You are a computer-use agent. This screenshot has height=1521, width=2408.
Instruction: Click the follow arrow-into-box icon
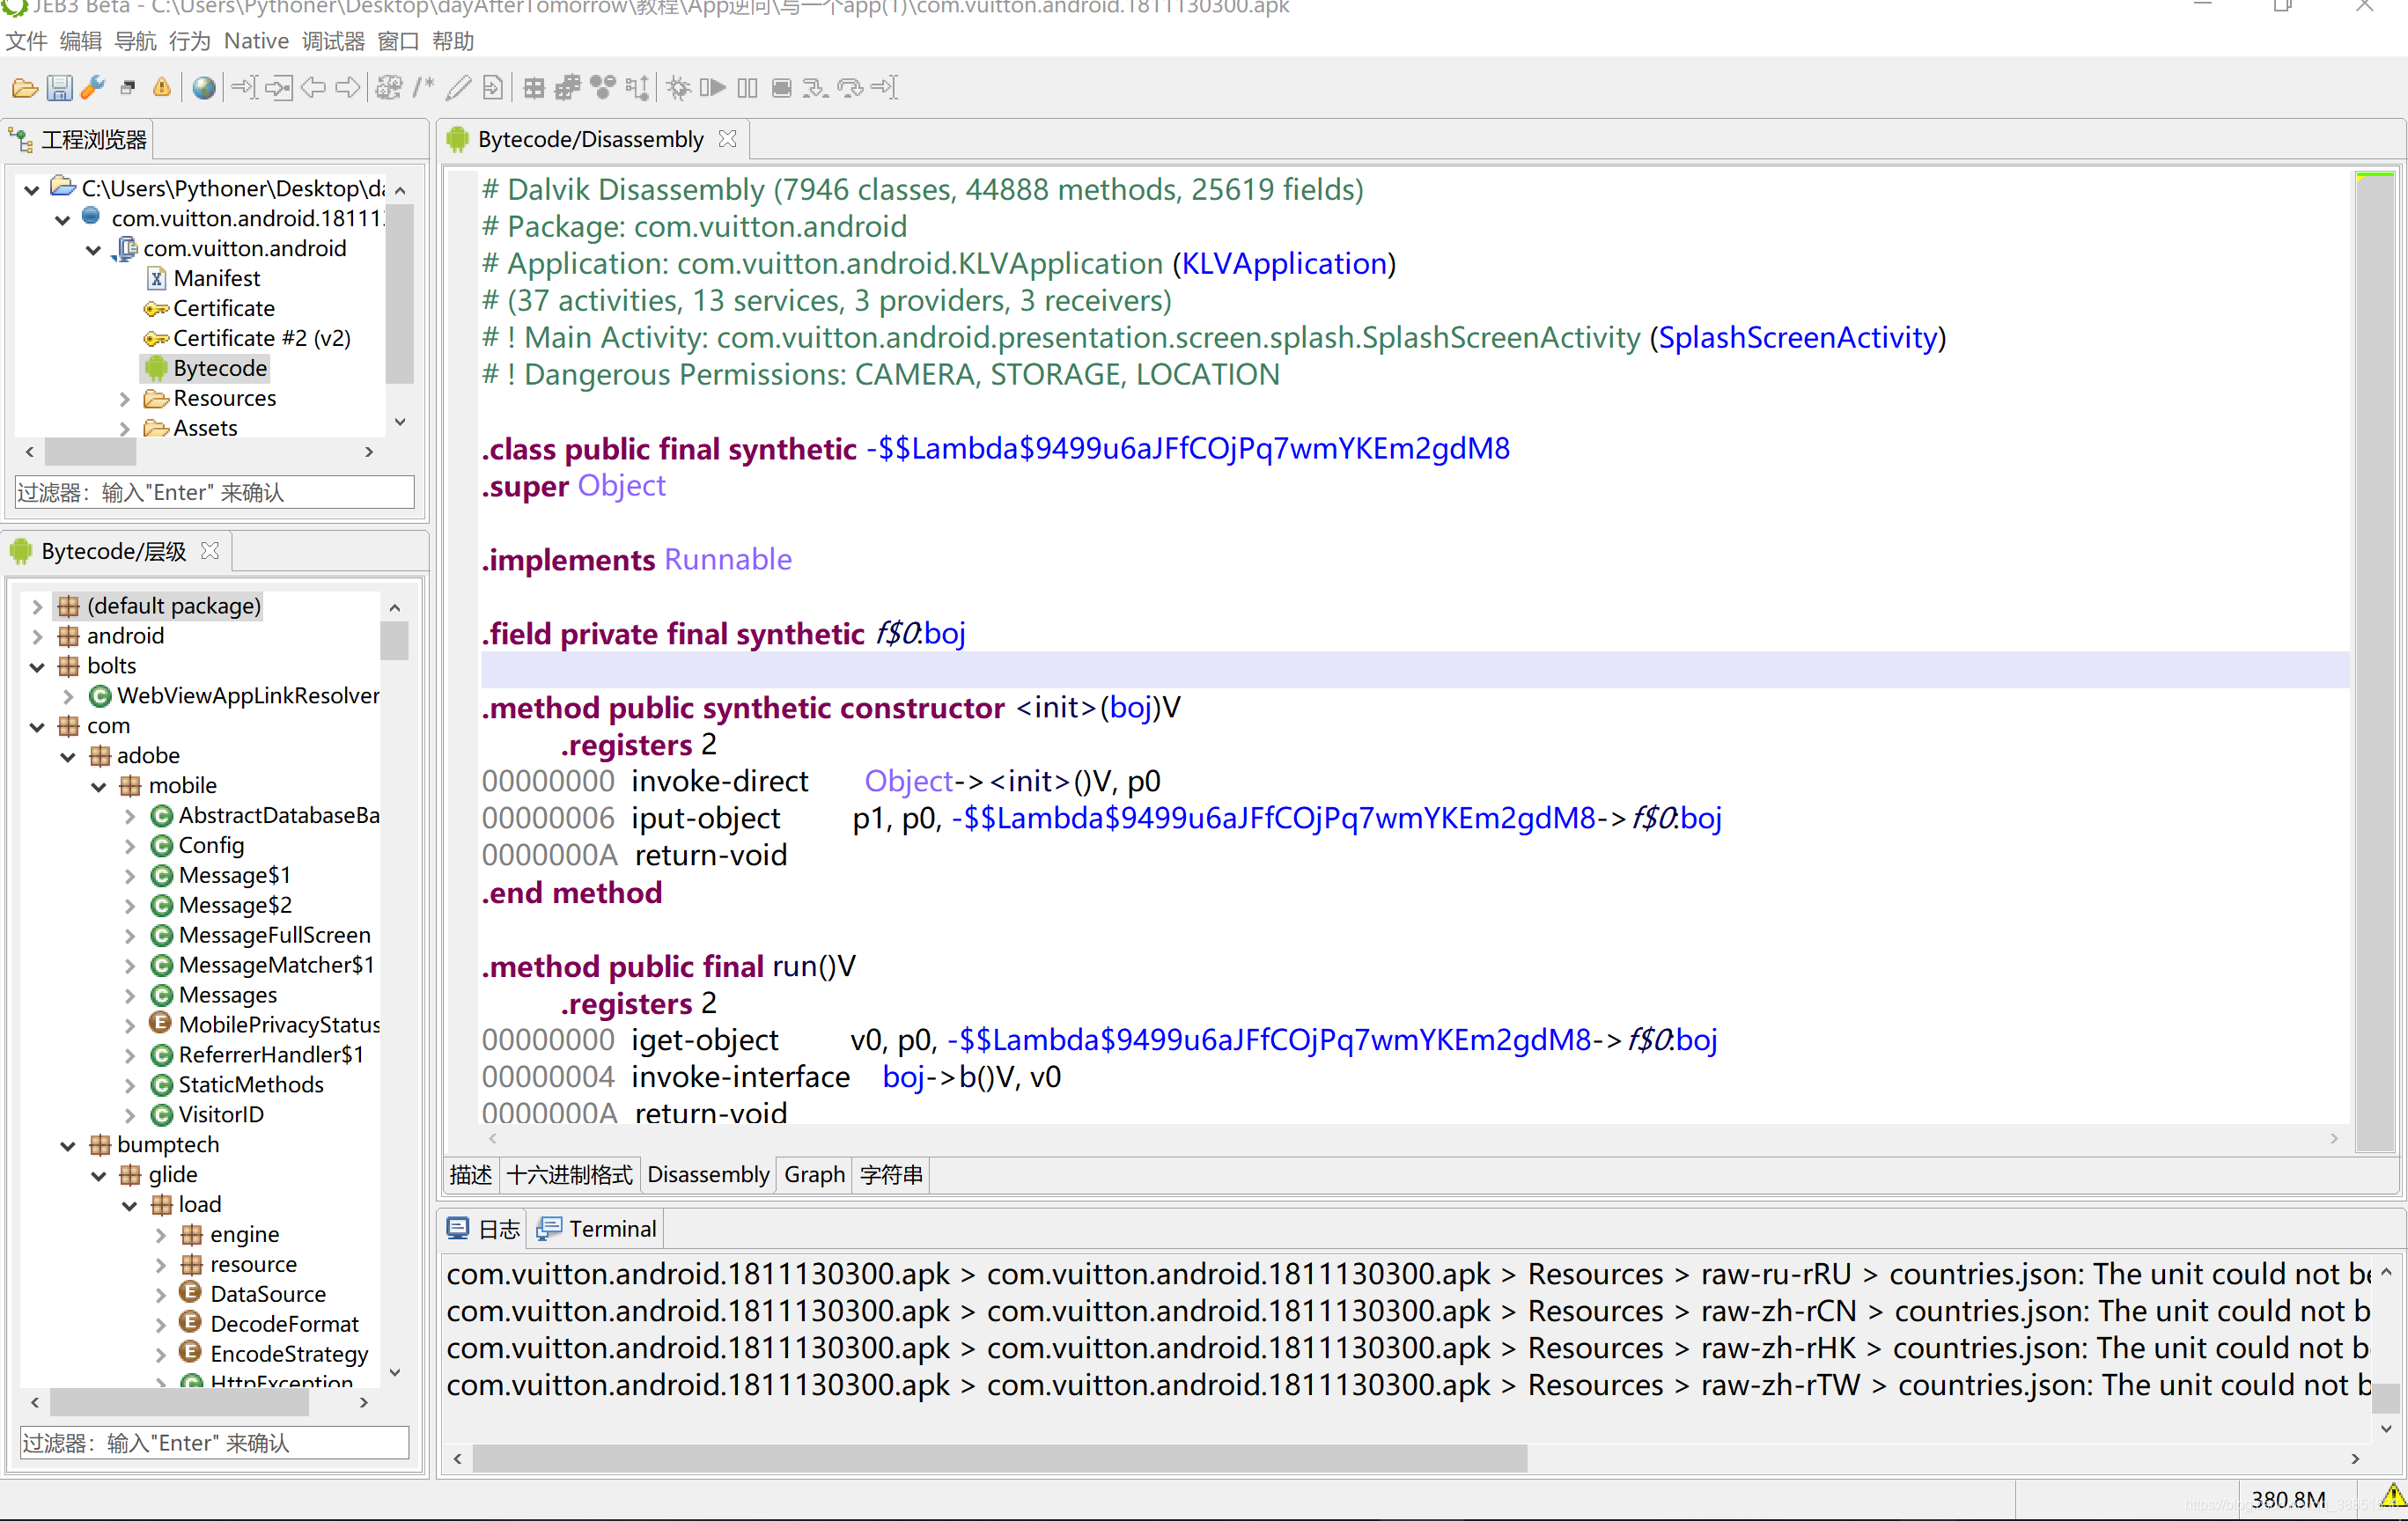coord(278,88)
